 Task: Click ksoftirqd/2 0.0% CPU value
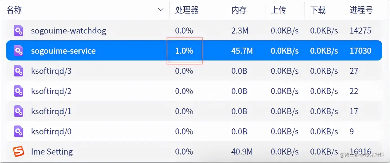(x=184, y=91)
